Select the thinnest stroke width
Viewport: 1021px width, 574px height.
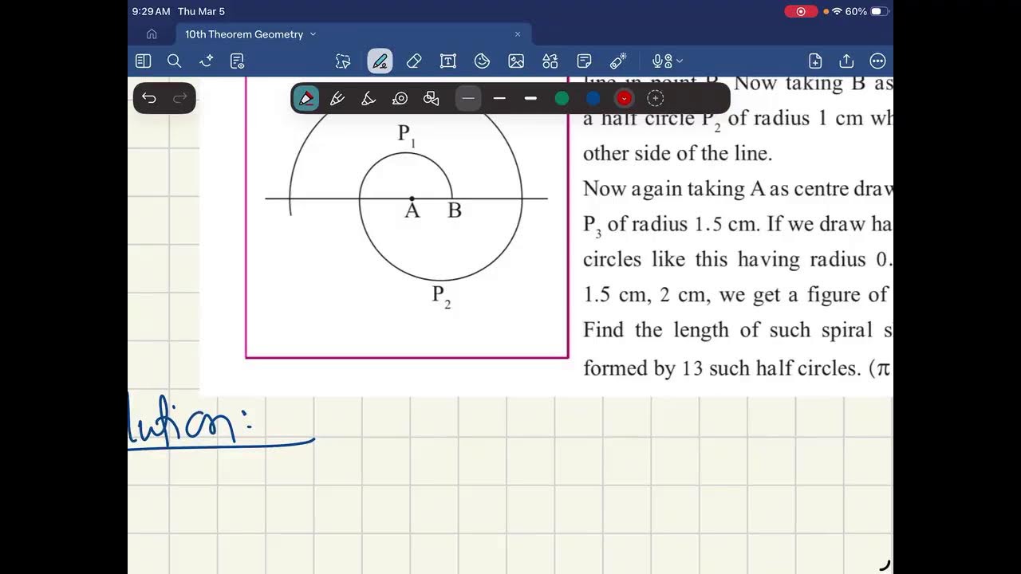click(x=468, y=98)
